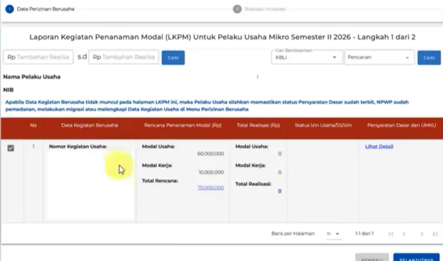Click the Modal Kerja value 10.000.000
Screen dimensions: 443x261
tap(211, 172)
